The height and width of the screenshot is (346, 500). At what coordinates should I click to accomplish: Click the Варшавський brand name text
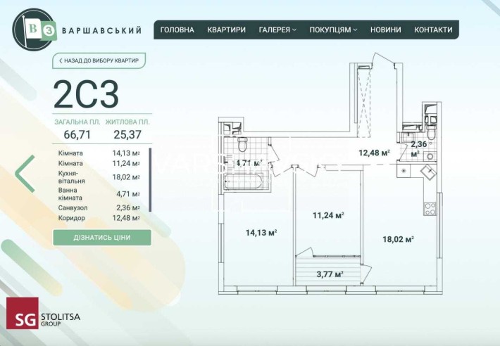point(101,30)
